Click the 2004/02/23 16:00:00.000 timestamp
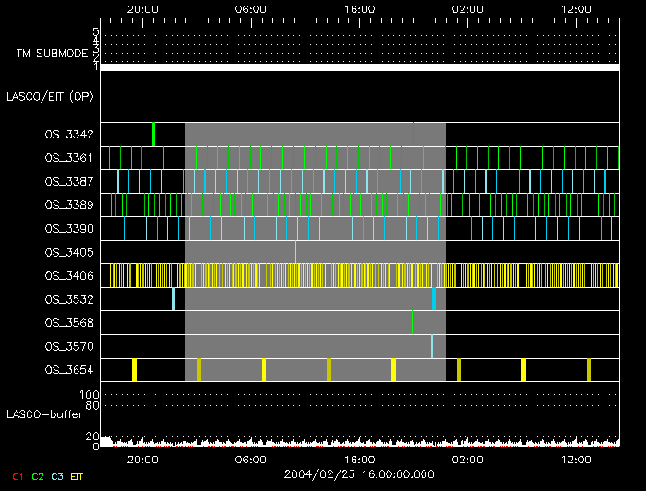 359,474
